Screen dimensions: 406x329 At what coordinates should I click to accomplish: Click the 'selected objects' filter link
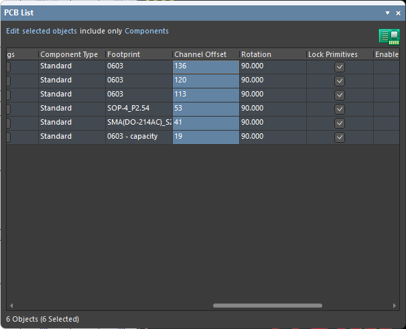pos(50,31)
